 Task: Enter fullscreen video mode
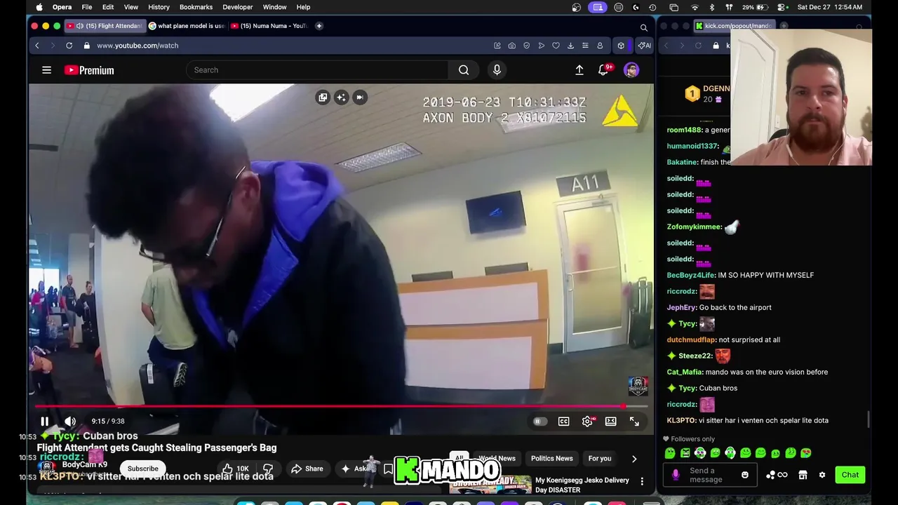(634, 422)
